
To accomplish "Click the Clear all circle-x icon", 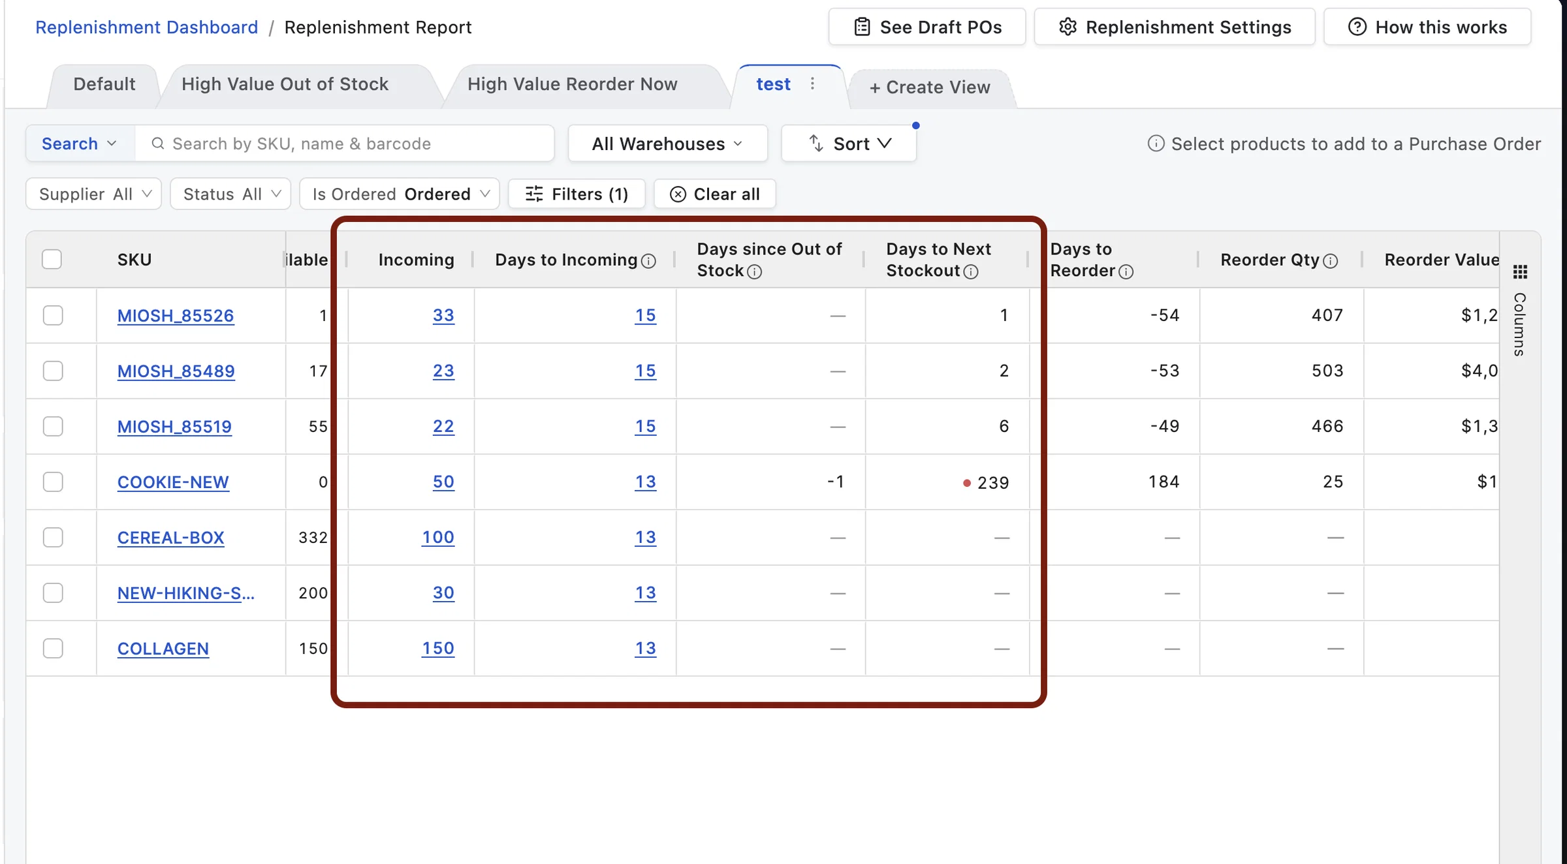I will point(678,194).
